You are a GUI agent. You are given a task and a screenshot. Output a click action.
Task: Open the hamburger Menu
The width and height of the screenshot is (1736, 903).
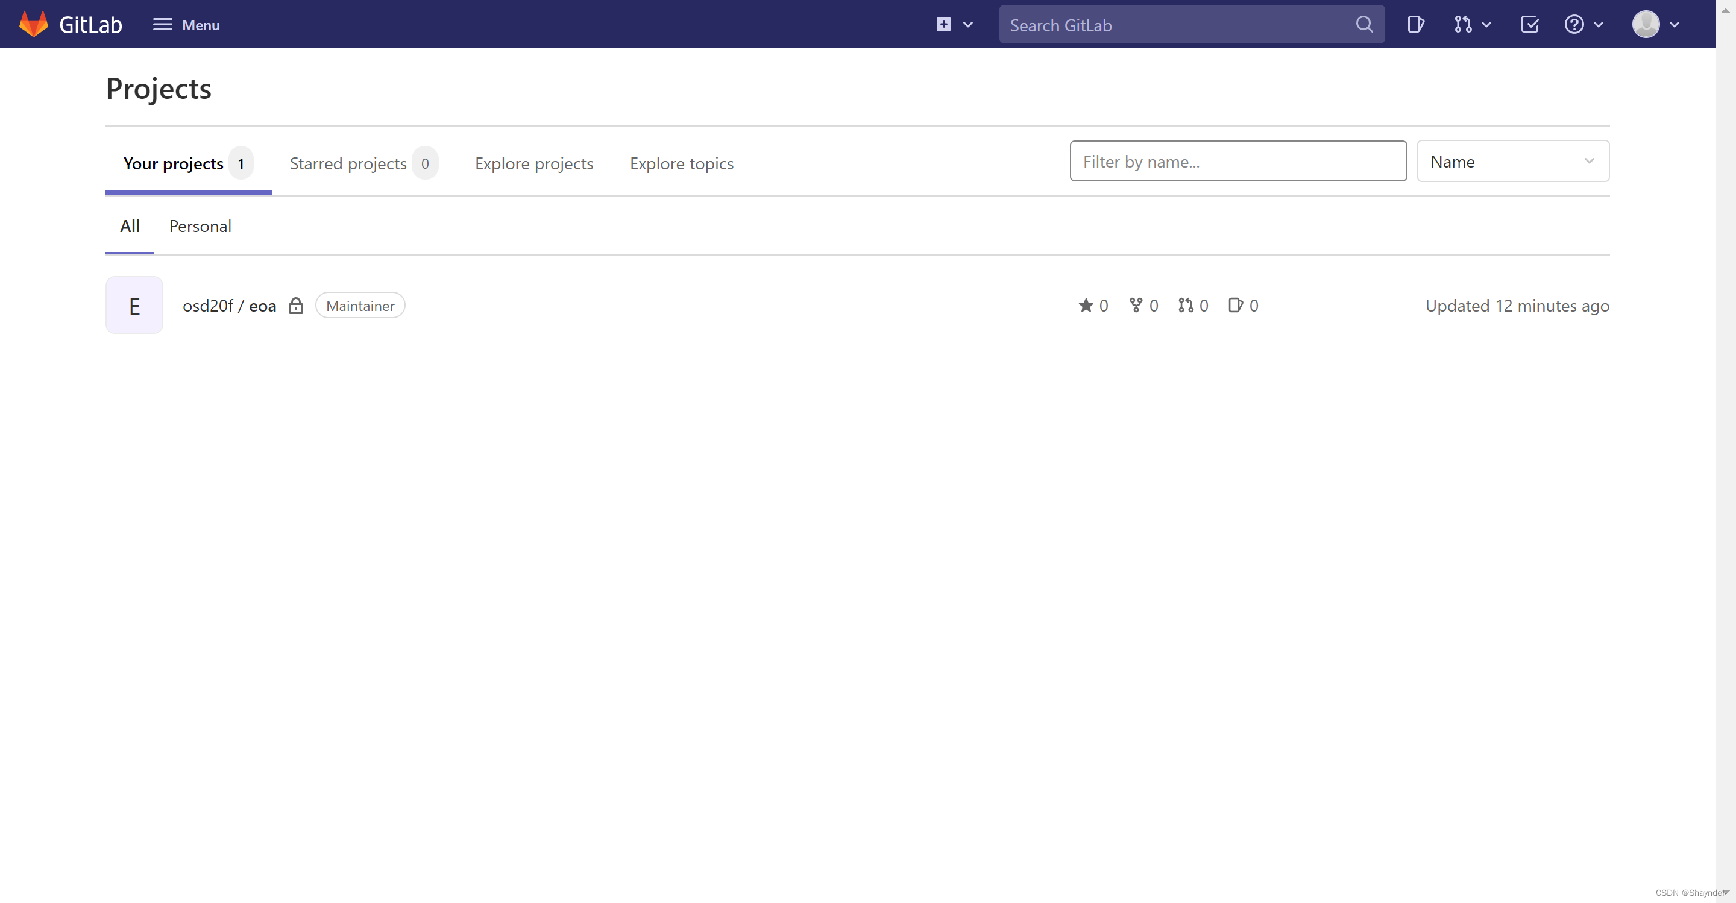pos(186,25)
